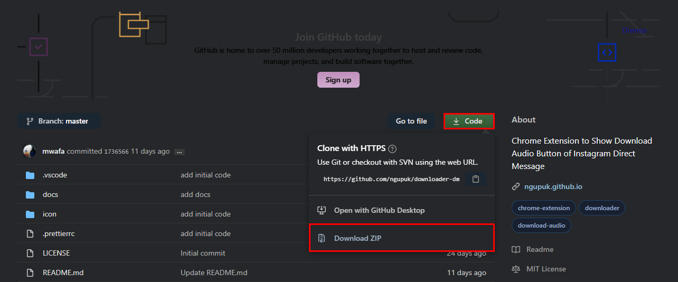Click the About heading
This screenshot has width=678, height=282.
[524, 120]
